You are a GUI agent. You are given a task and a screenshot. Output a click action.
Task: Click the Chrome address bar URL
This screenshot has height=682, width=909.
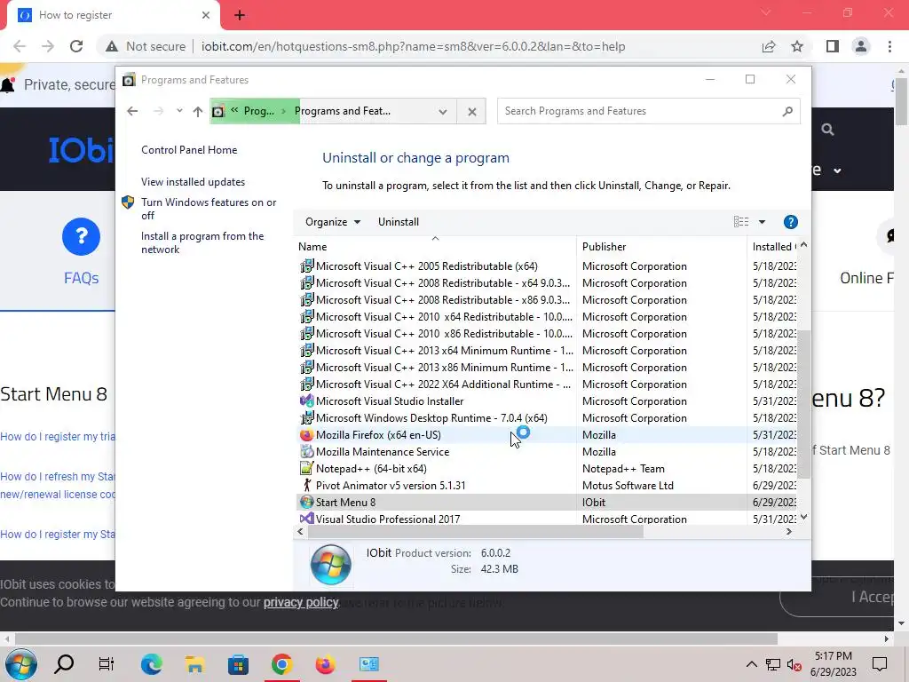413,46
